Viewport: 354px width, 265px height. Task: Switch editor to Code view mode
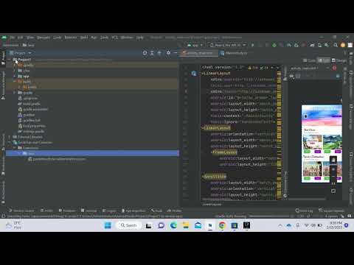point(310,60)
